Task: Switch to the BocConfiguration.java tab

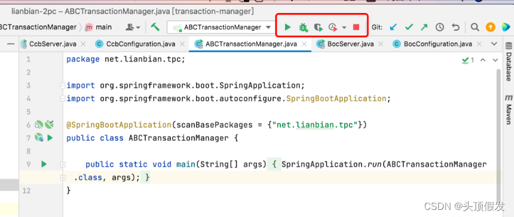Action: (438, 44)
